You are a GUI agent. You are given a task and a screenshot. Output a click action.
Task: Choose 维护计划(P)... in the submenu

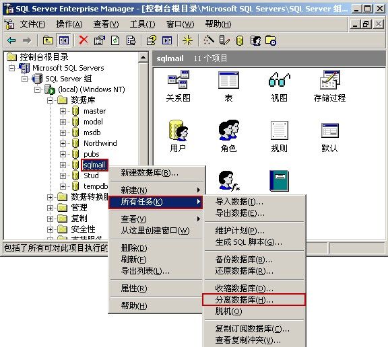pyautogui.click(x=255, y=231)
